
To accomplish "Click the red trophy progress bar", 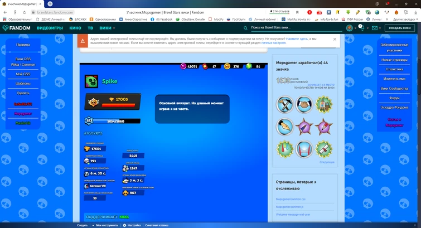I will [x=118, y=105].
